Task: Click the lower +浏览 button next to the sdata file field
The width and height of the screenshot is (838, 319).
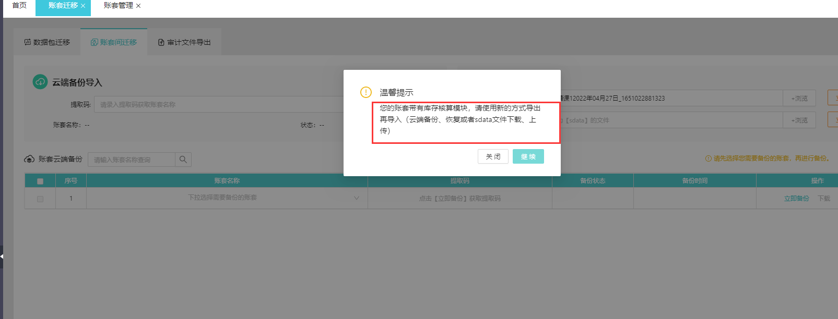Action: coord(799,120)
